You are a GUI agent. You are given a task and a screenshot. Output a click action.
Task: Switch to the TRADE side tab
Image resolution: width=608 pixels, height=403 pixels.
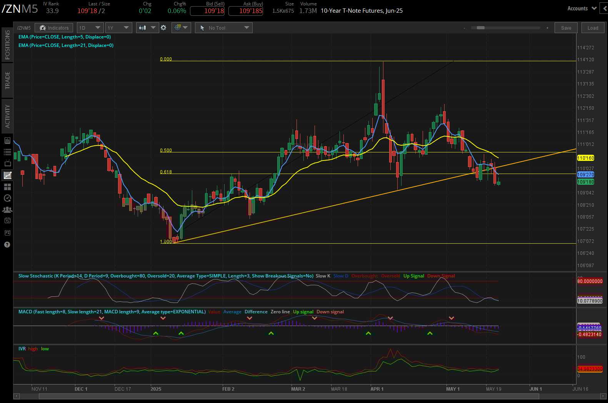(7, 80)
